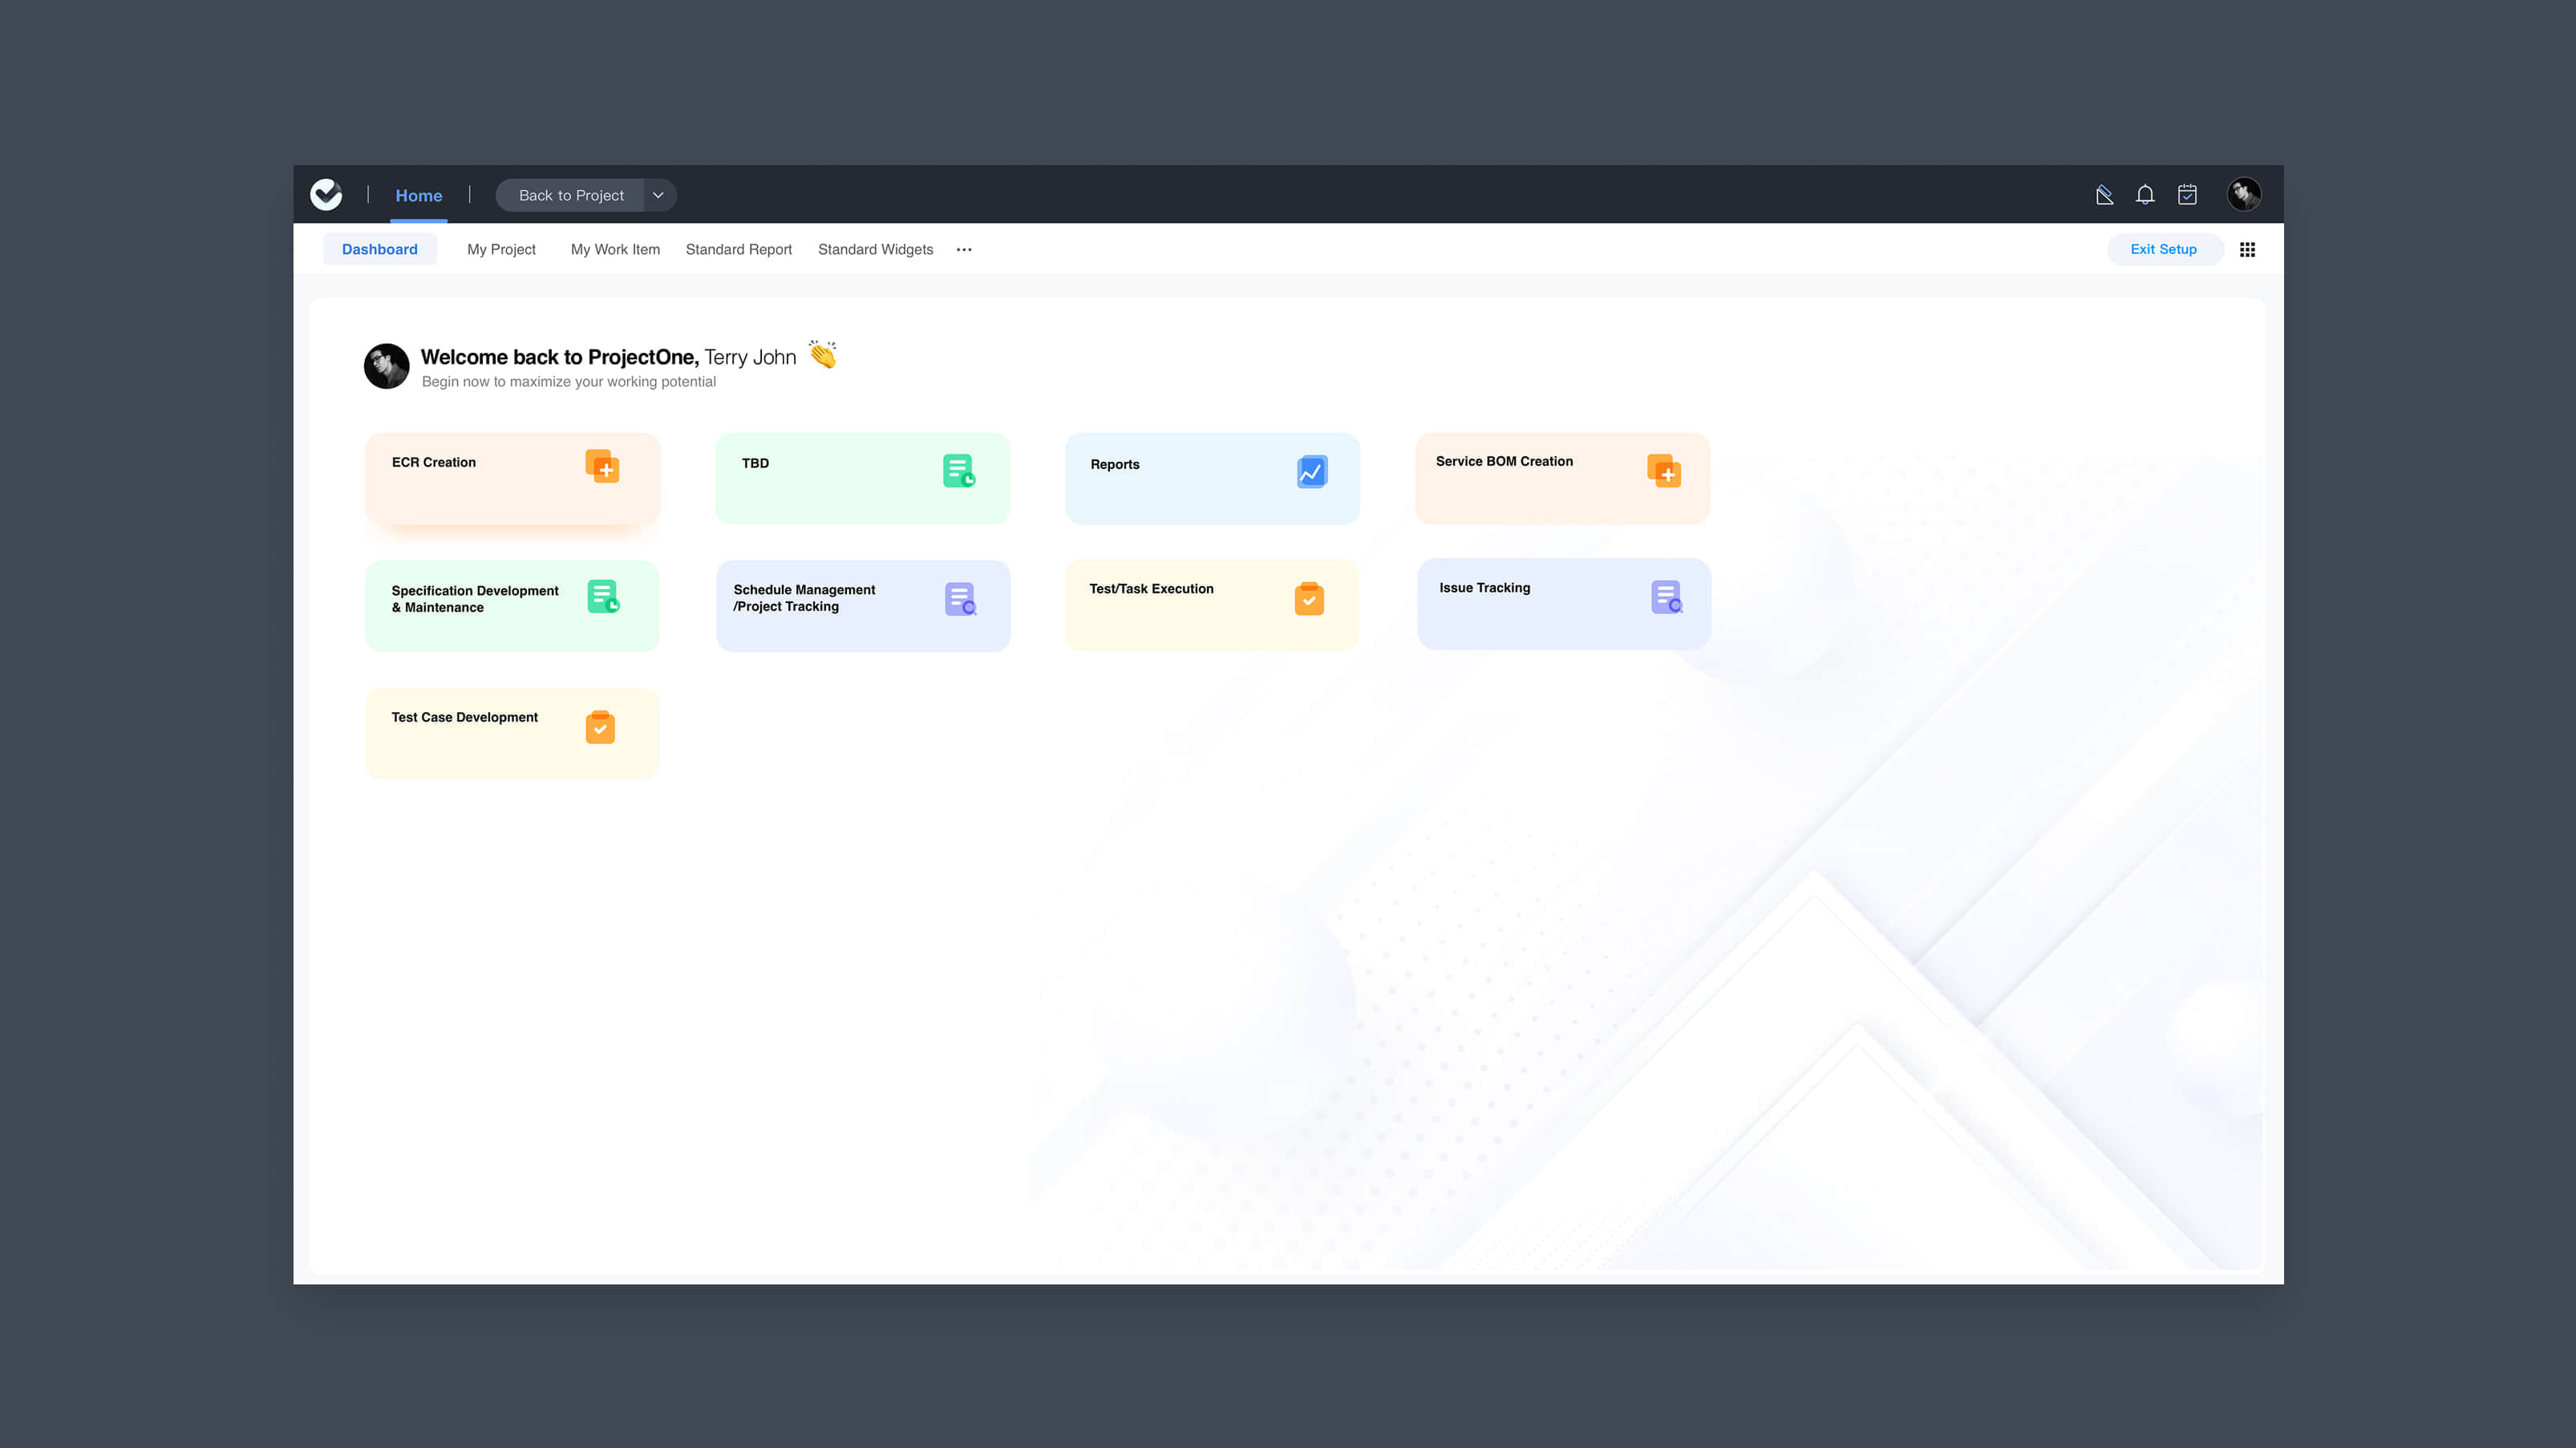Screen dimensions: 2576x1448
Task: Click the user avatar in top bar
Action: (x=2244, y=194)
